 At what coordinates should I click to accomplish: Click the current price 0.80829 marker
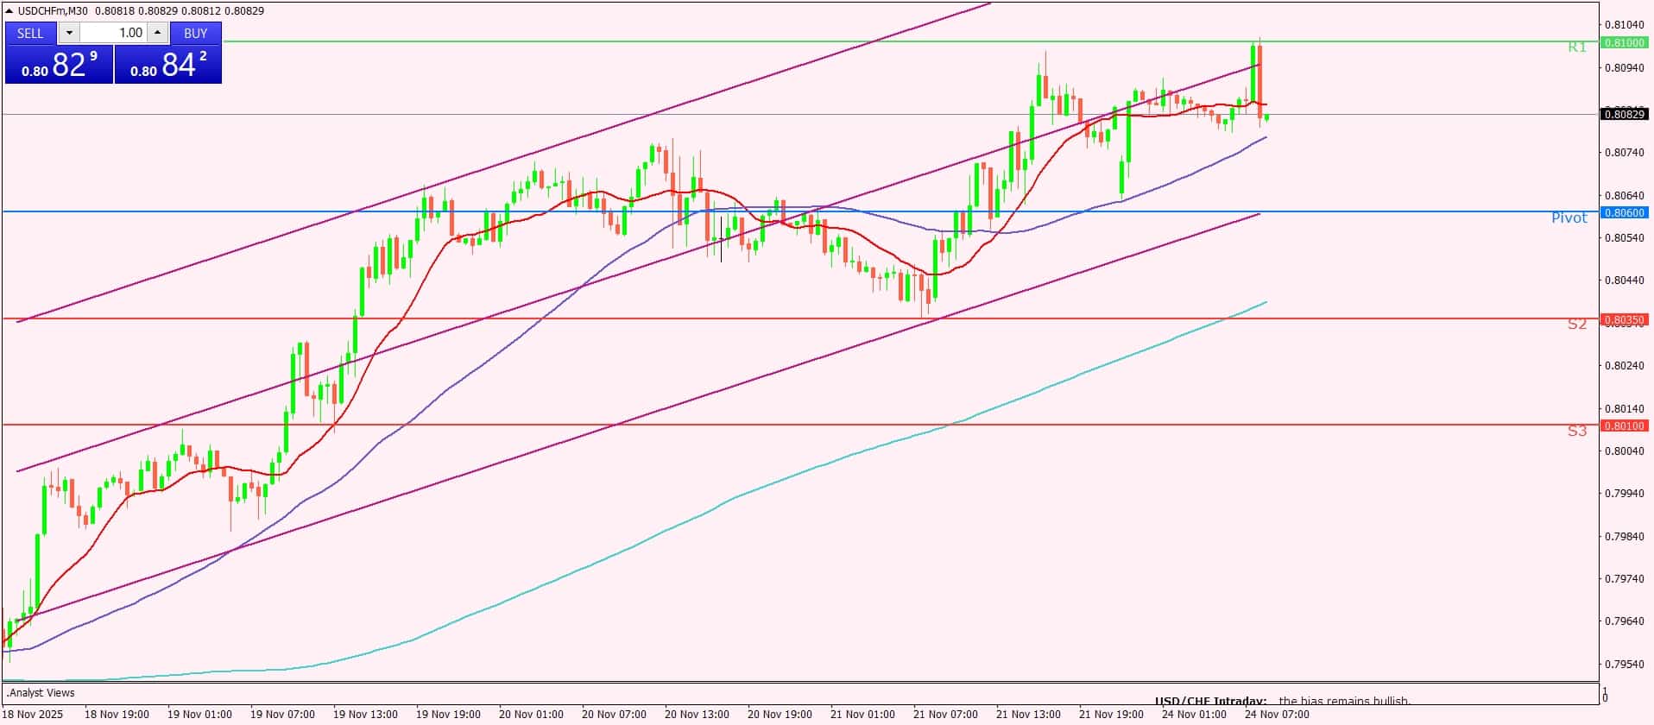click(1624, 114)
